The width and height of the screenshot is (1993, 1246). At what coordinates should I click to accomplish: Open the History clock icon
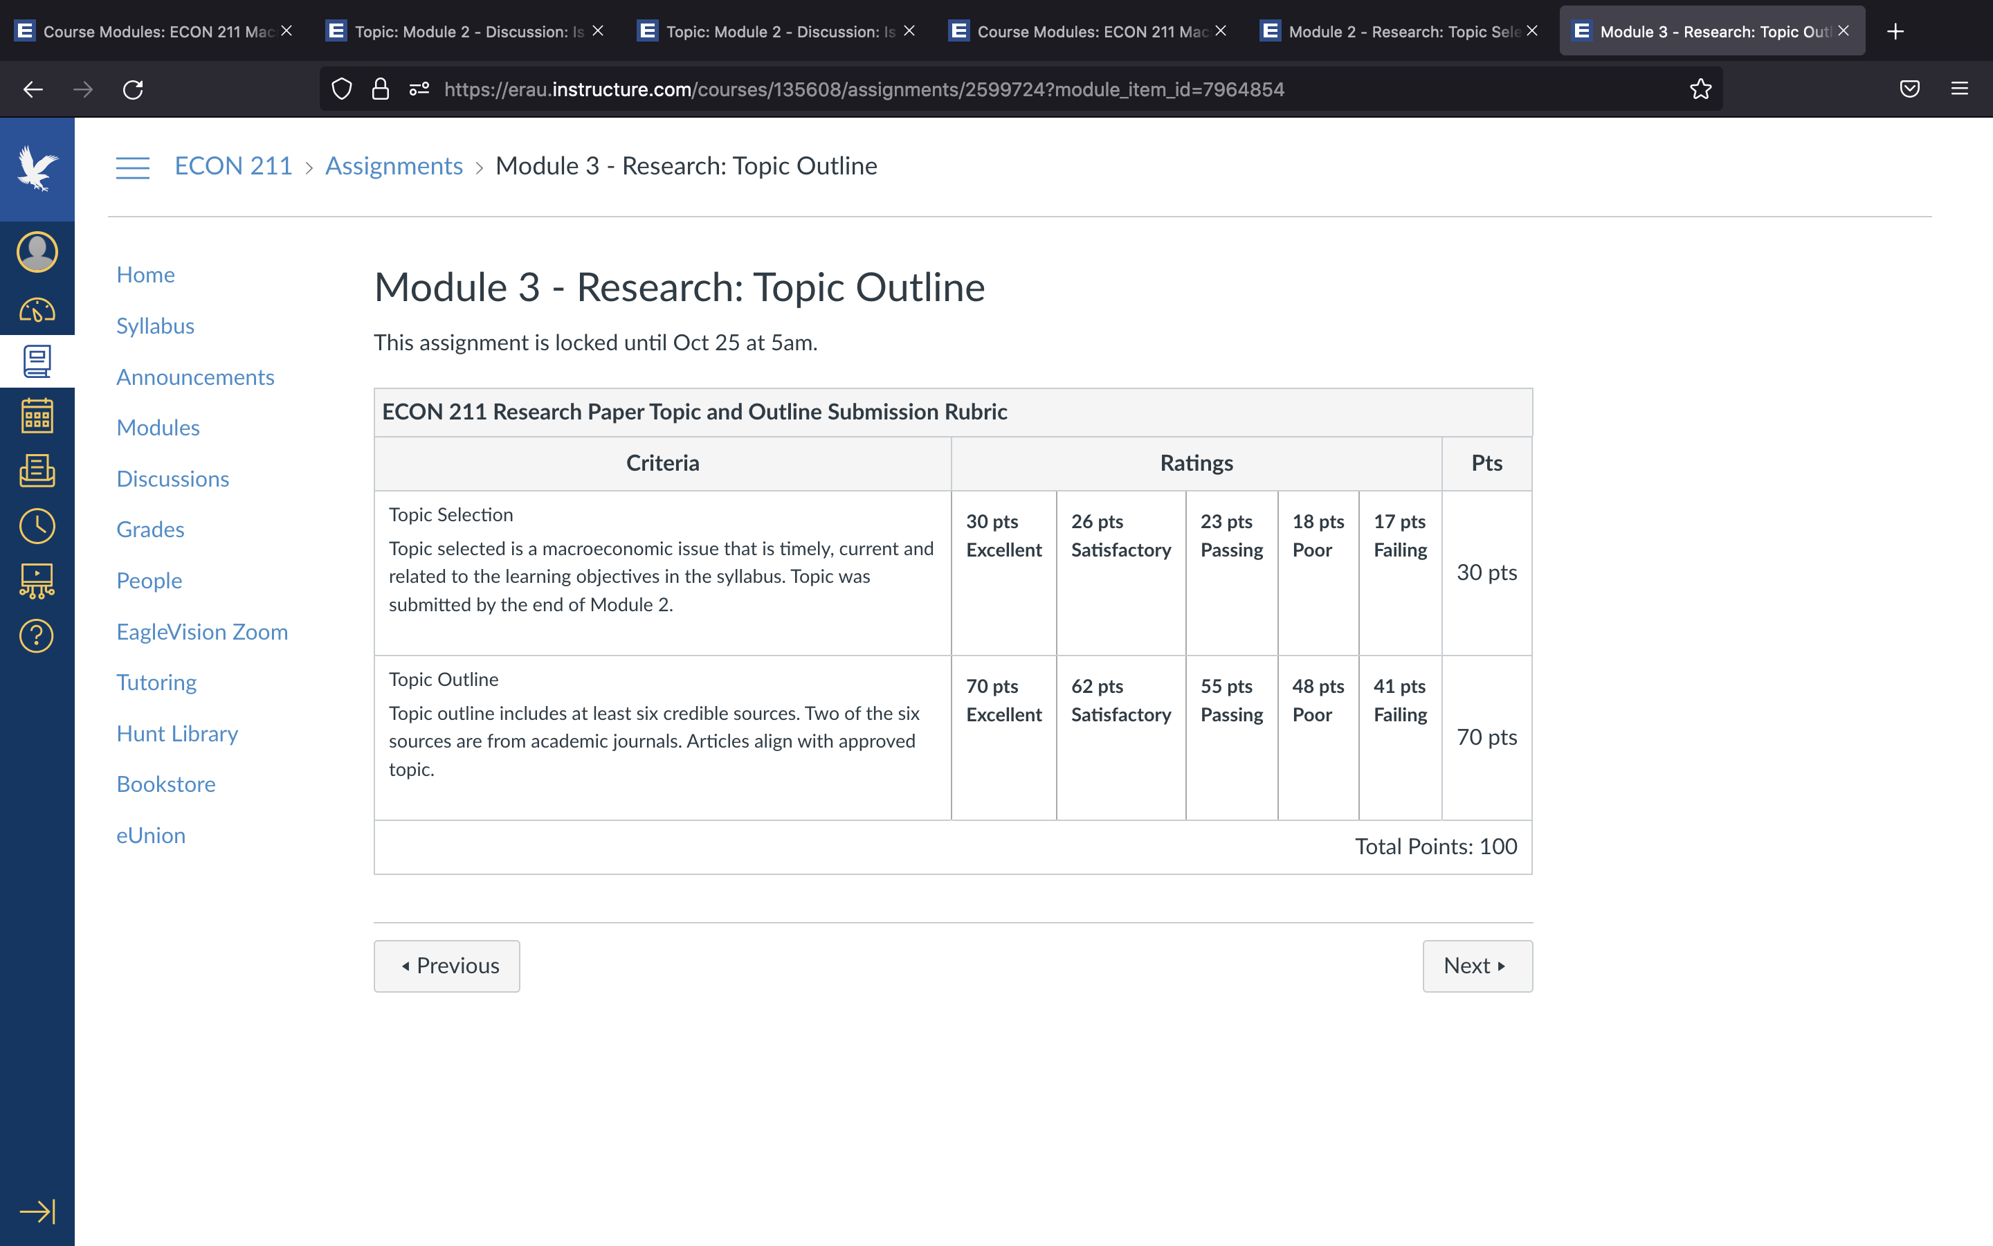(x=37, y=526)
